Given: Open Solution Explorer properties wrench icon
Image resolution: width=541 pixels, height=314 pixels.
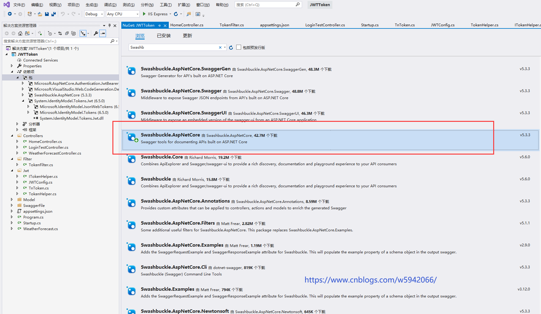Looking at the screenshot, I should click(96, 33).
